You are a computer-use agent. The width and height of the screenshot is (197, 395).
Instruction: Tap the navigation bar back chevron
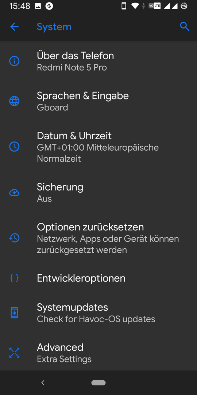point(43,383)
